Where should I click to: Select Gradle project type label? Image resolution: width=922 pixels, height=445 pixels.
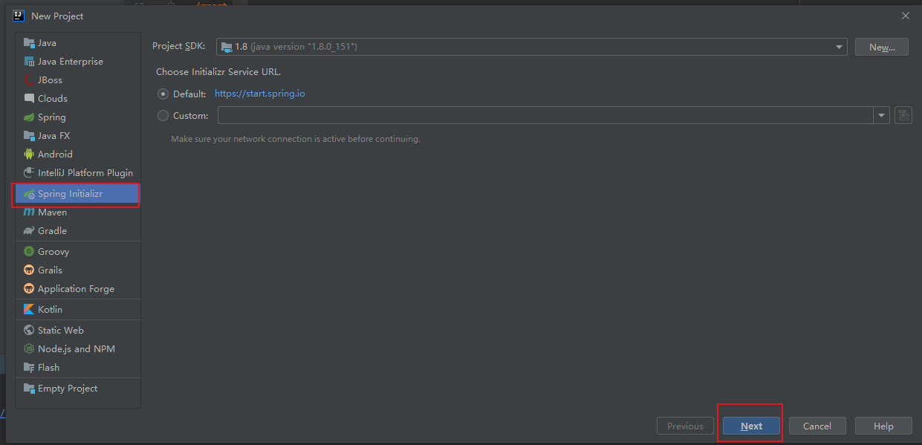[52, 231]
